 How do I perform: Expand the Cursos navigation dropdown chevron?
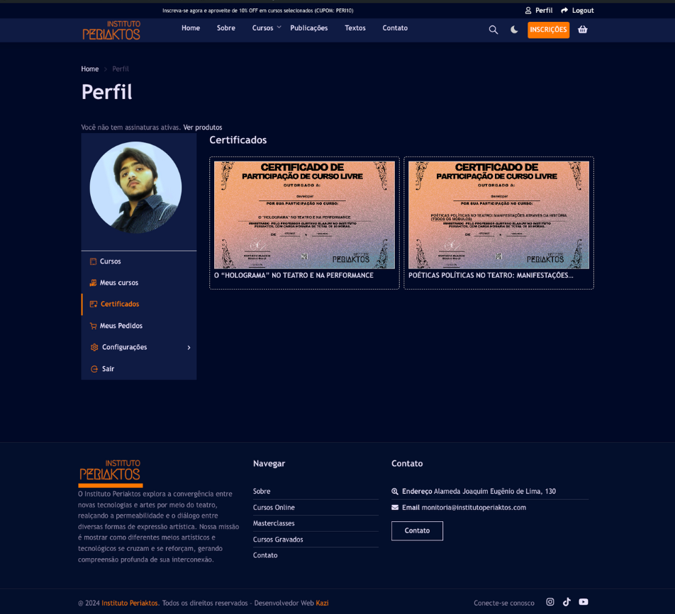click(x=279, y=27)
